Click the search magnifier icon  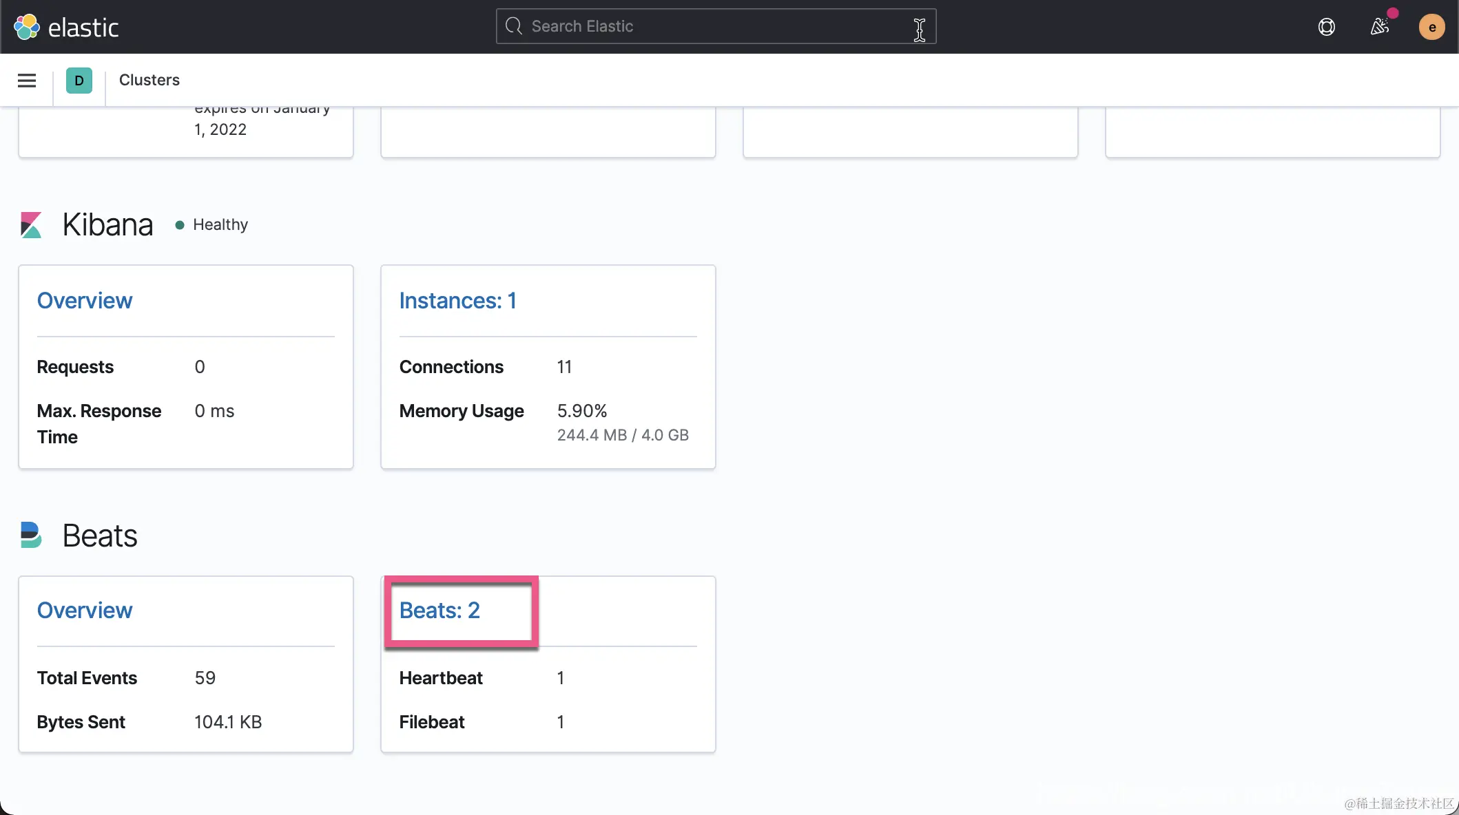[x=514, y=26]
